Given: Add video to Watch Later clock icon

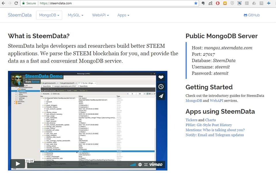Looking at the screenshot, I should tap(161, 87).
